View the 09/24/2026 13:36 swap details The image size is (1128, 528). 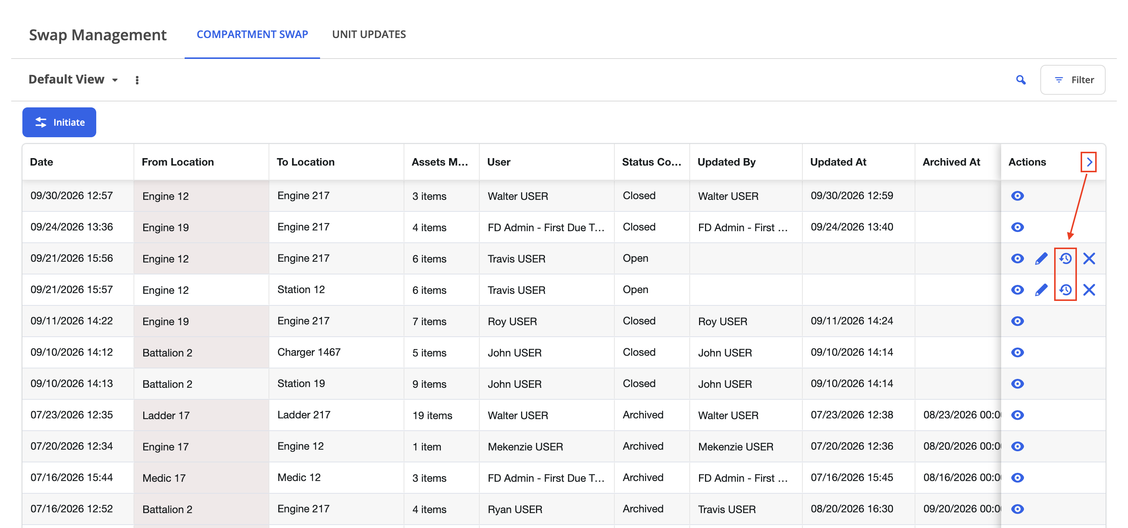1017,227
